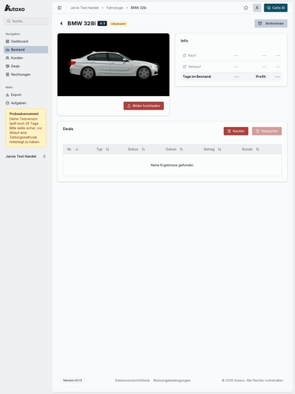The image size is (295, 394).
Task: Click the Aufgaben checkmark icon
Action: click(x=7, y=103)
